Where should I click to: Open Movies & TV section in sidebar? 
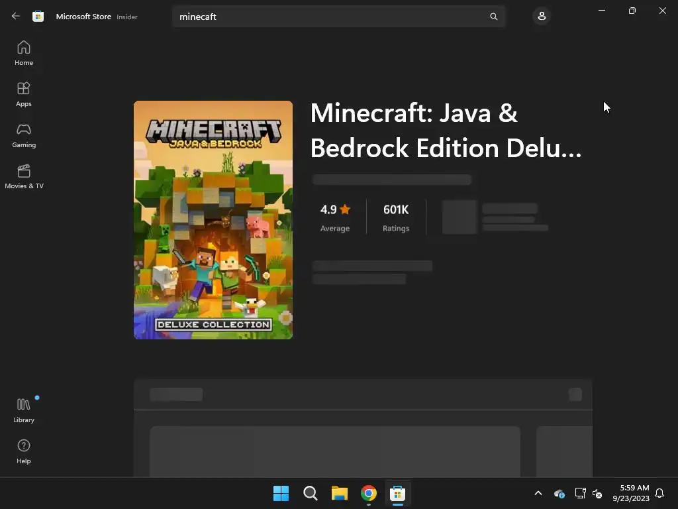click(24, 176)
